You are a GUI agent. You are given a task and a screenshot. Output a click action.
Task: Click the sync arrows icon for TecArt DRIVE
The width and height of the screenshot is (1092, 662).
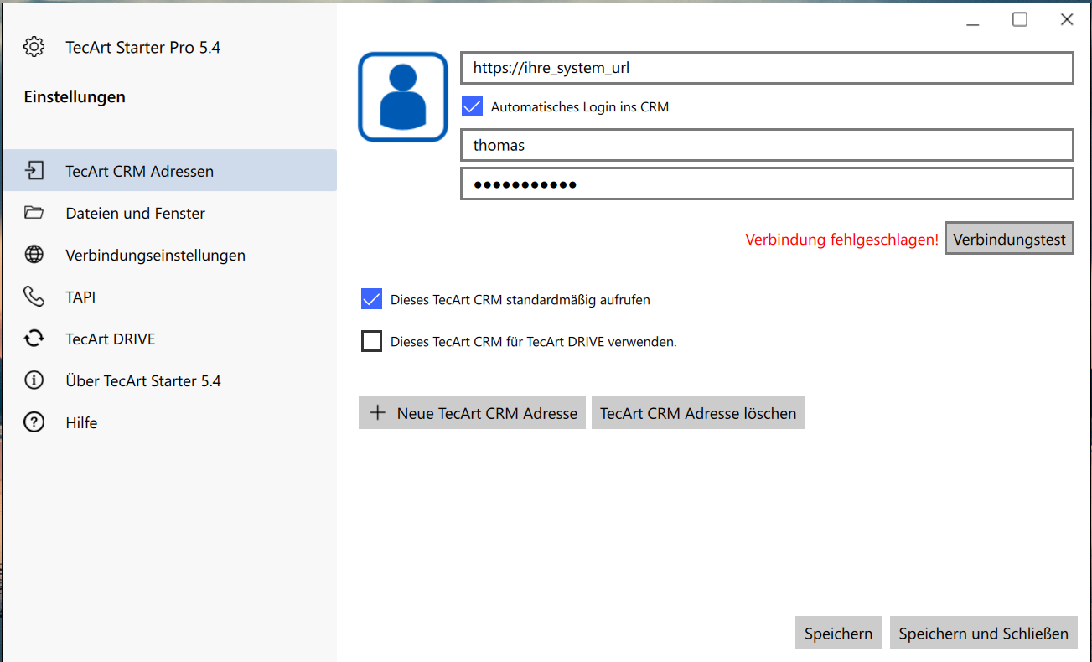(34, 339)
